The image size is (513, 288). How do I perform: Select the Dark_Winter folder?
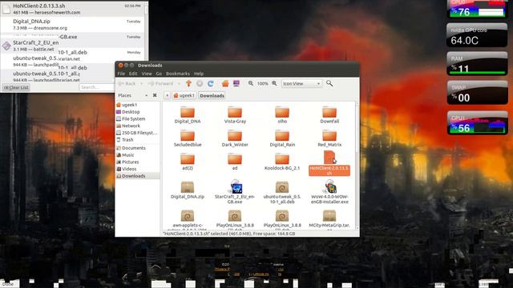tap(235, 138)
